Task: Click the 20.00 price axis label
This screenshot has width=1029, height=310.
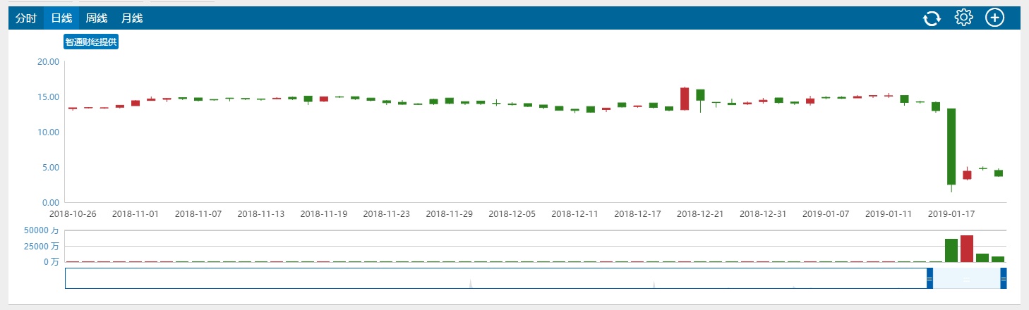Action: click(48, 61)
